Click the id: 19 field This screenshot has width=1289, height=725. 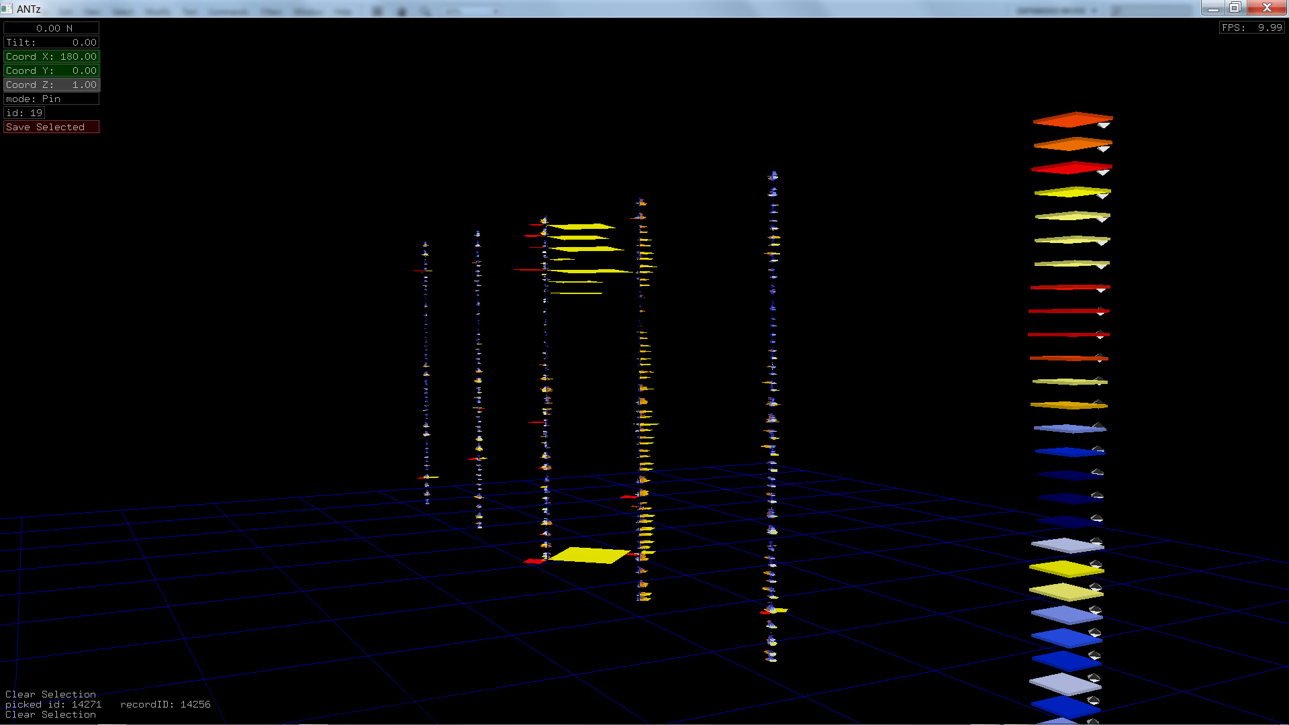pyautogui.click(x=24, y=113)
